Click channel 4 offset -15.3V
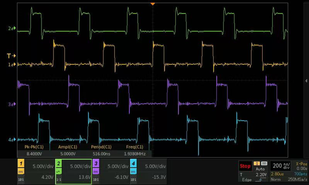Image resolution: width=309 pixels, height=185 pixels. pos(159,177)
